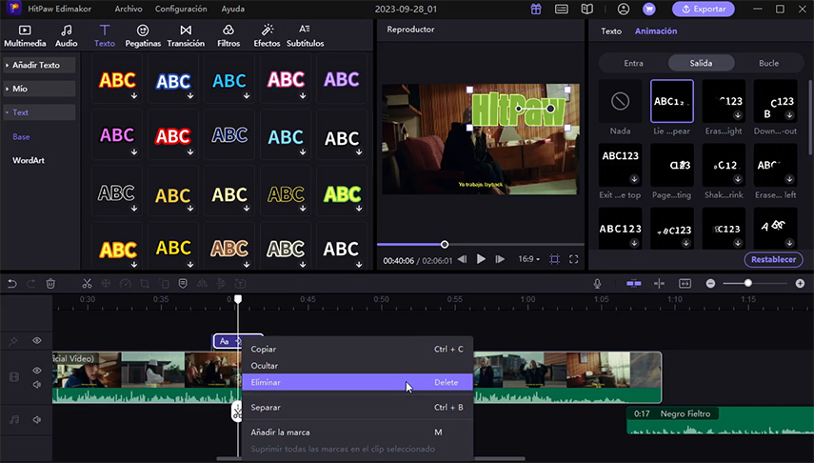
Task: Undo the last timeline action
Action: [x=12, y=284]
